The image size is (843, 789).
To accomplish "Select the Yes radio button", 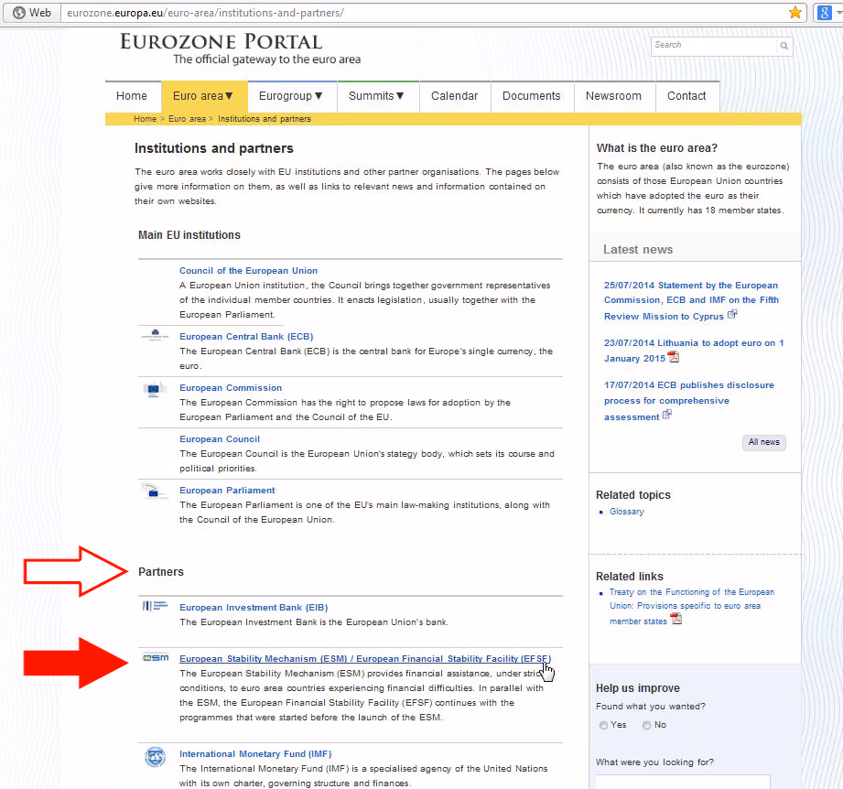I will tap(604, 725).
